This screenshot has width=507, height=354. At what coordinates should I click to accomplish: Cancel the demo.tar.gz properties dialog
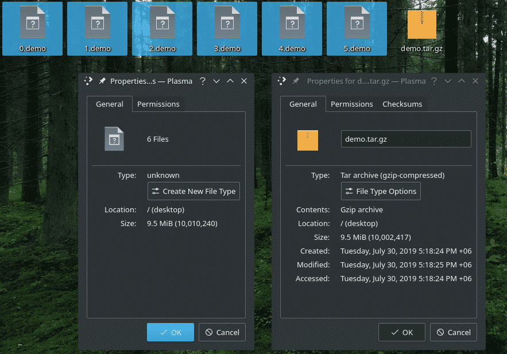tap(453, 332)
